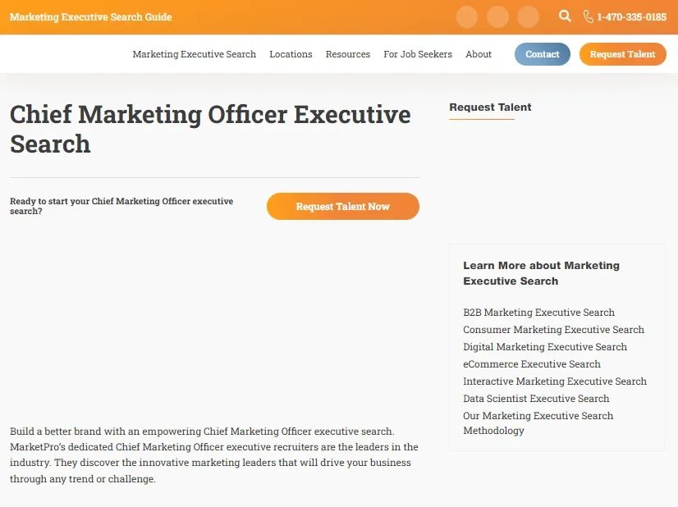Click the search magnifier icon
Screen dimensions: 678x507
pos(565,16)
